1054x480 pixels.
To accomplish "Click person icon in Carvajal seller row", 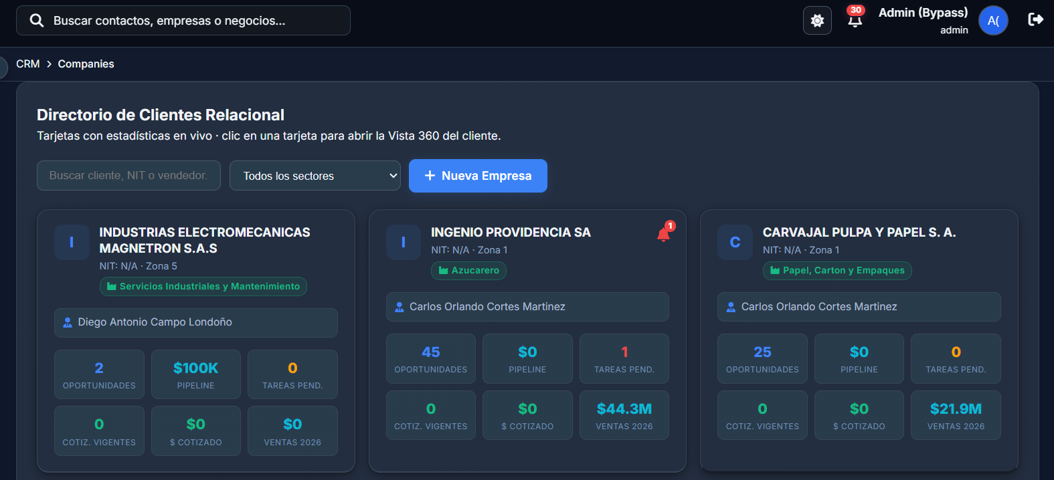I will click(x=731, y=307).
